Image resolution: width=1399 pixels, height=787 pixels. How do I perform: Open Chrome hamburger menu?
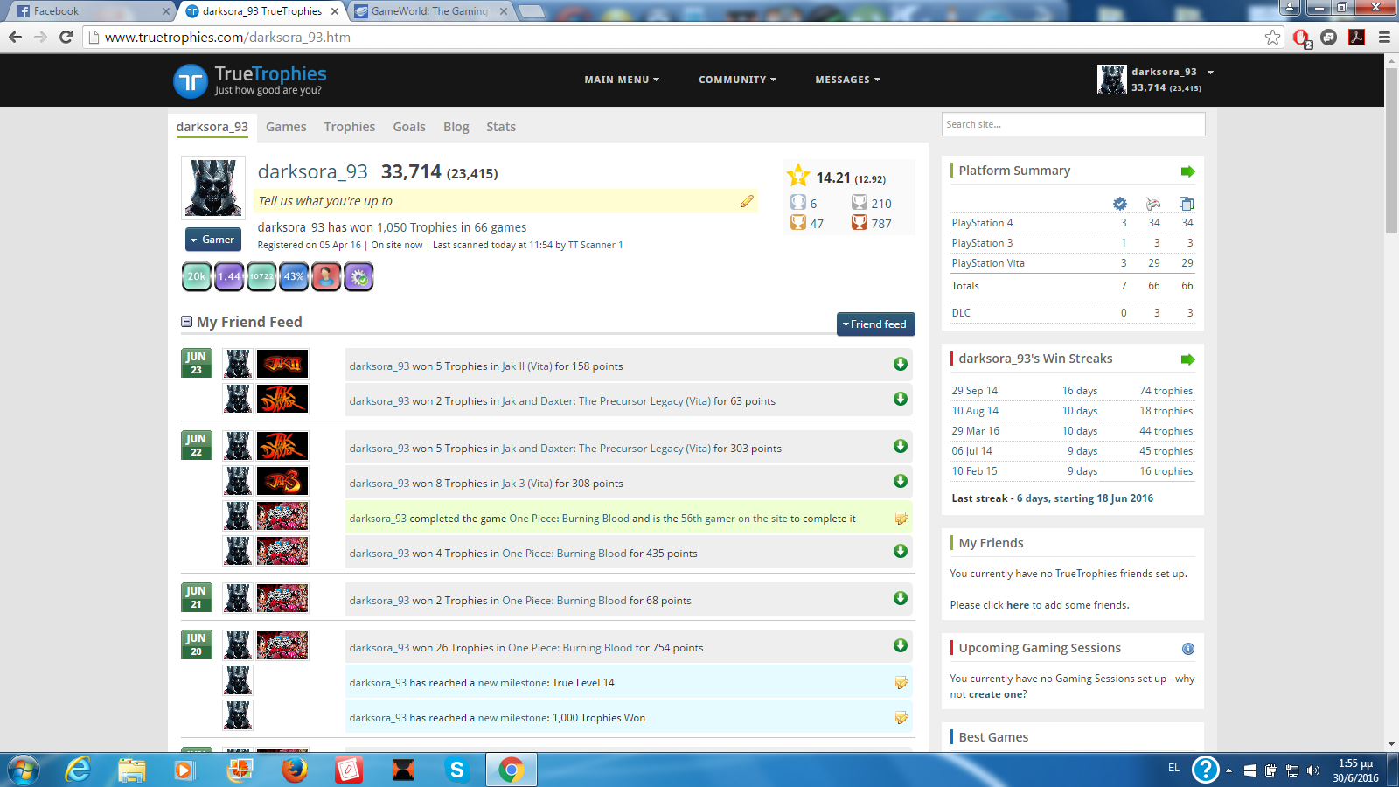[1384, 37]
